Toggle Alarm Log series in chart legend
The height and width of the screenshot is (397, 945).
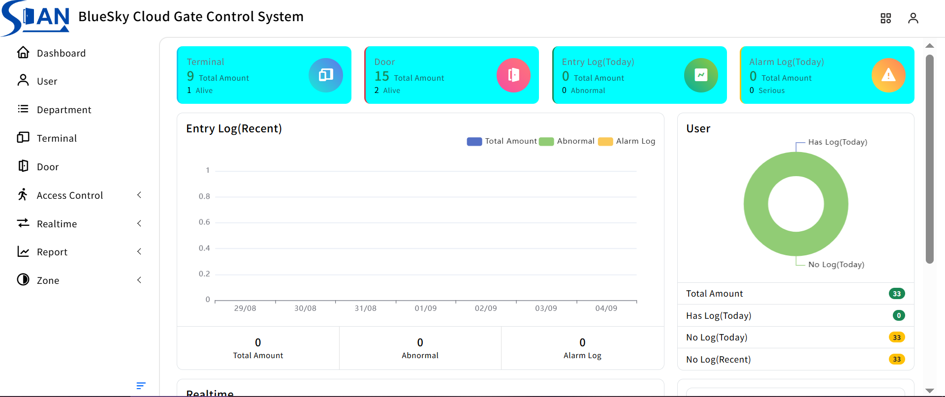627,141
